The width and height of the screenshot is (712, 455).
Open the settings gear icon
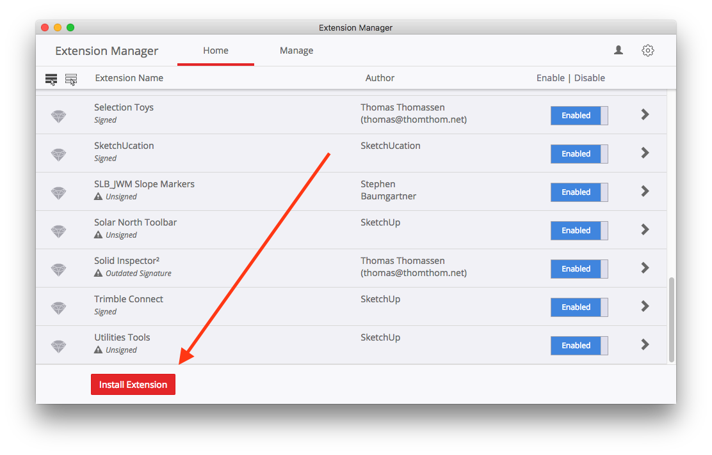click(x=648, y=50)
